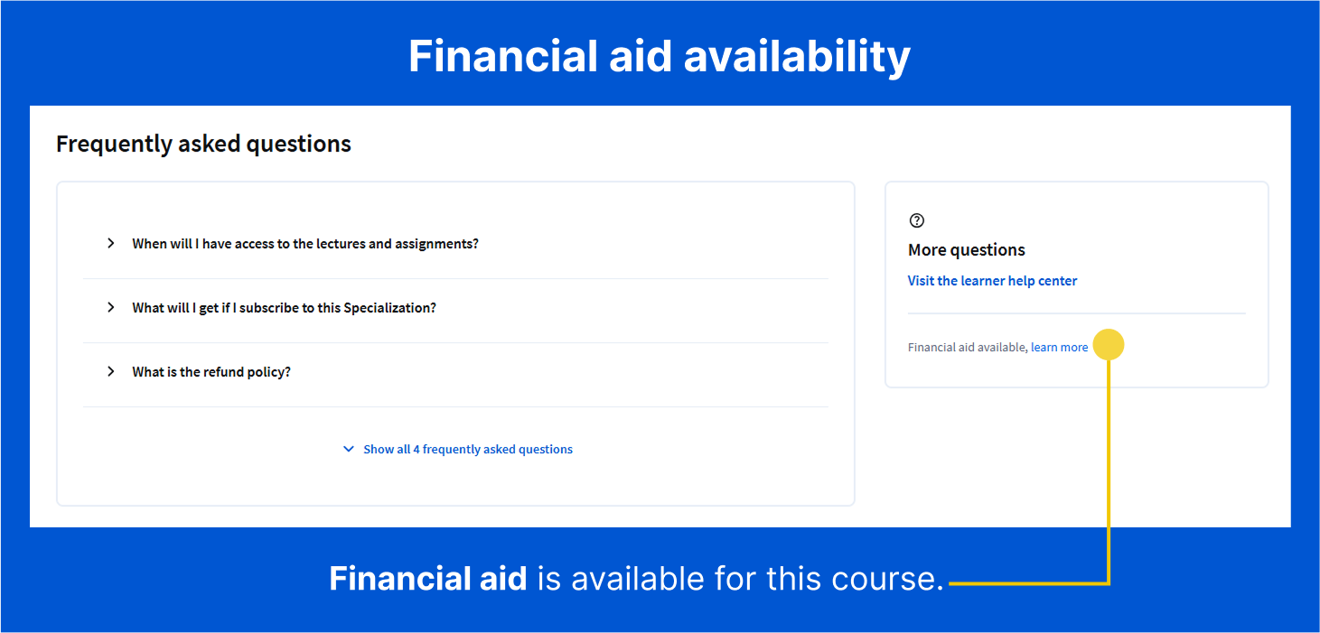Screen dimensions: 1320x633
Task: Click bold 'Financial aid' in bottom caption
Action: (427, 578)
